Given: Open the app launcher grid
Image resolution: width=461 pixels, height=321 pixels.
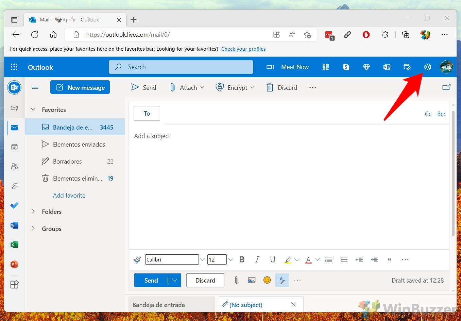Looking at the screenshot, I should [14, 67].
